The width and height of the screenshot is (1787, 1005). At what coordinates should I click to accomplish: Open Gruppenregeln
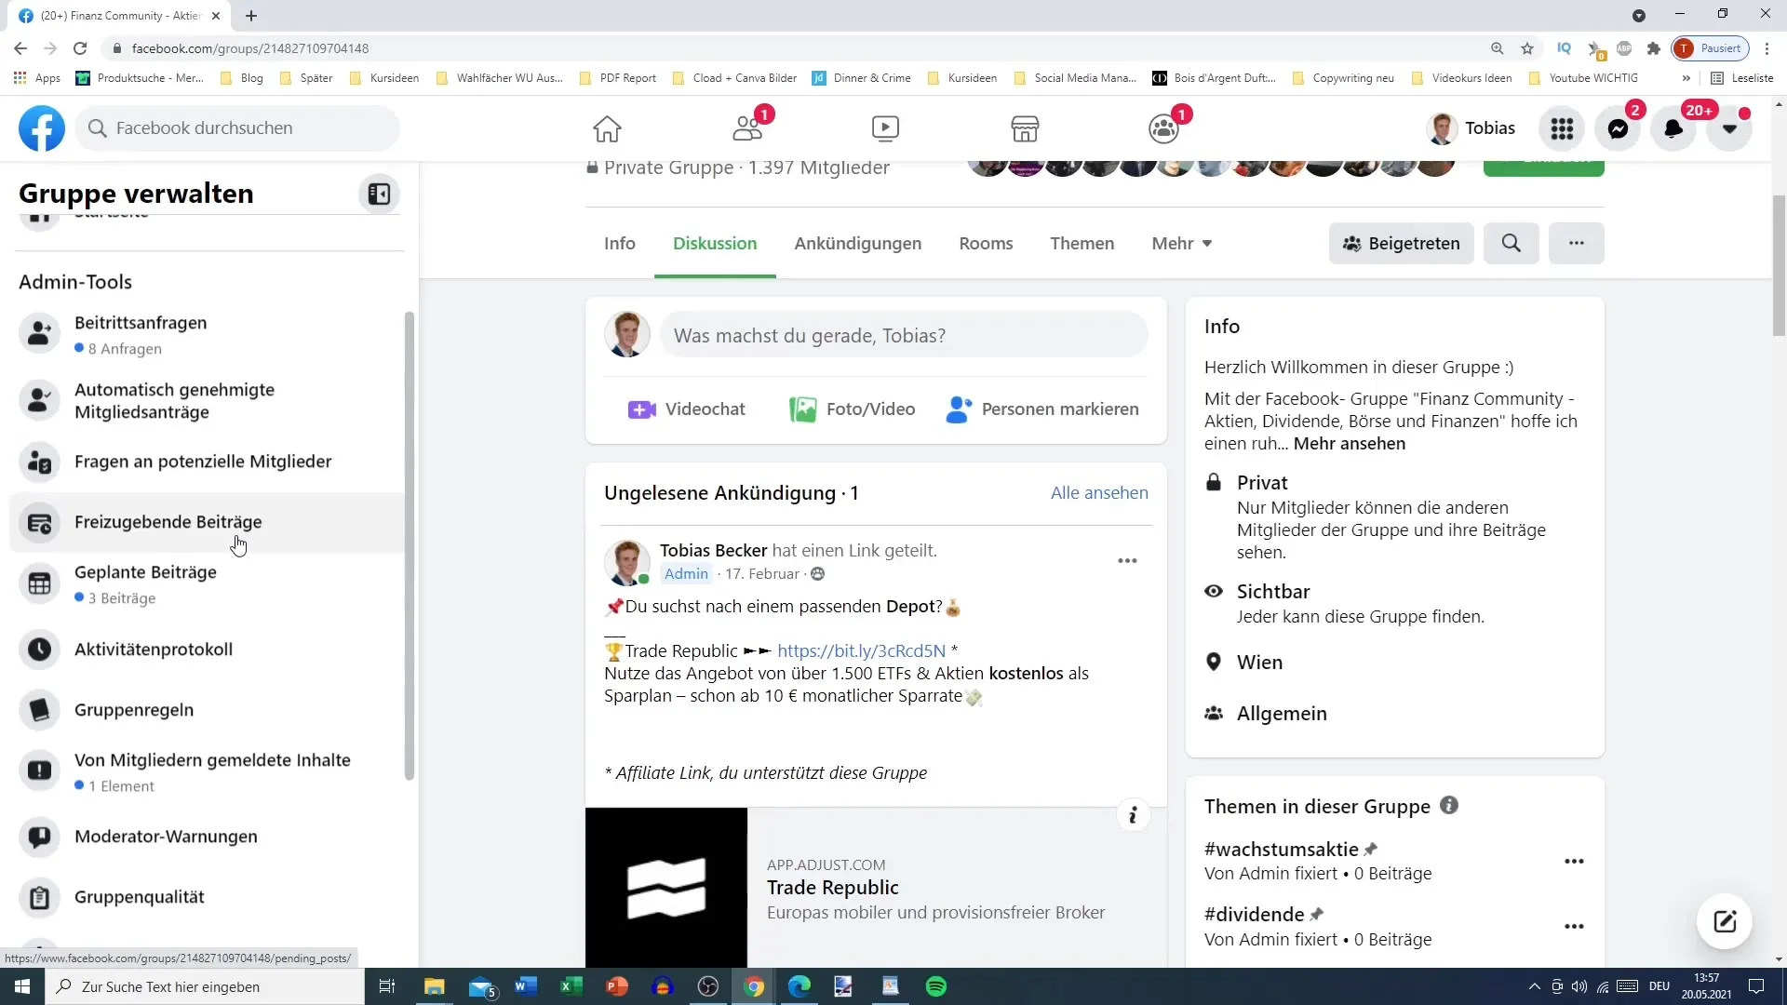click(207, 710)
